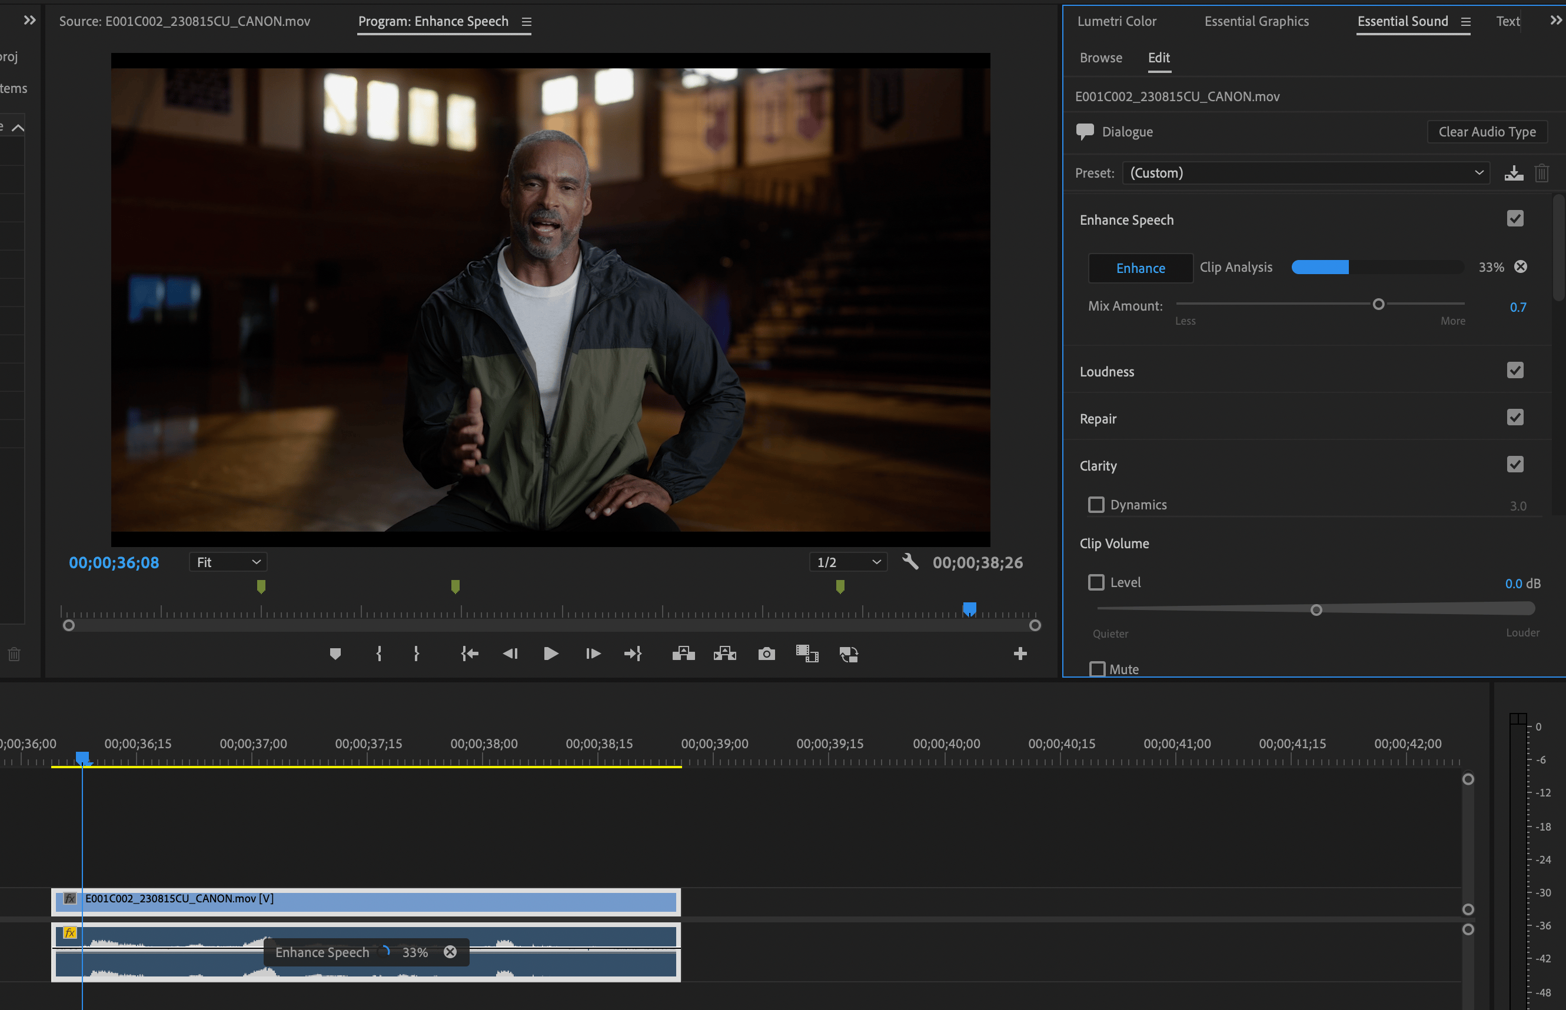Click the play button in program monitor
The width and height of the screenshot is (1566, 1010).
click(549, 654)
